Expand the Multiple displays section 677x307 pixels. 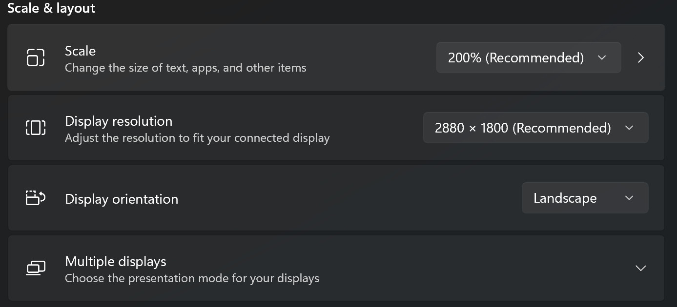(640, 268)
